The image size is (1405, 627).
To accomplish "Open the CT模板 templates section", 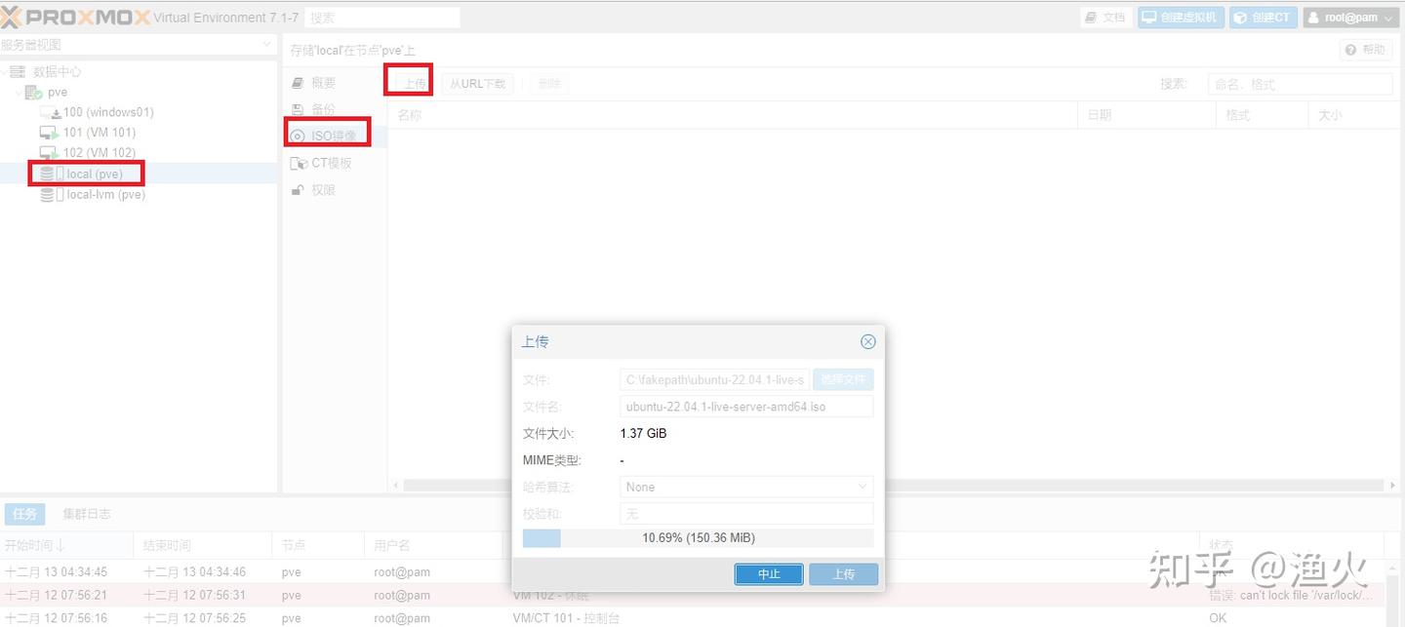I will point(299,163).
